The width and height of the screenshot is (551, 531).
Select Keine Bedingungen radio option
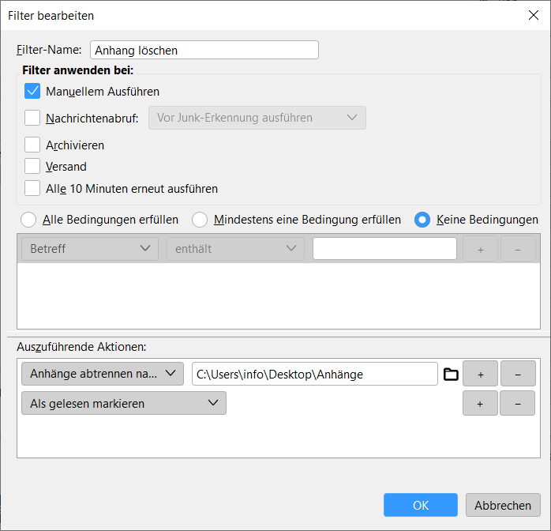point(422,220)
